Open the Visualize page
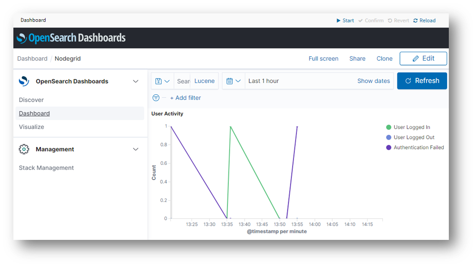The height and width of the screenshot is (267, 476). point(31,127)
